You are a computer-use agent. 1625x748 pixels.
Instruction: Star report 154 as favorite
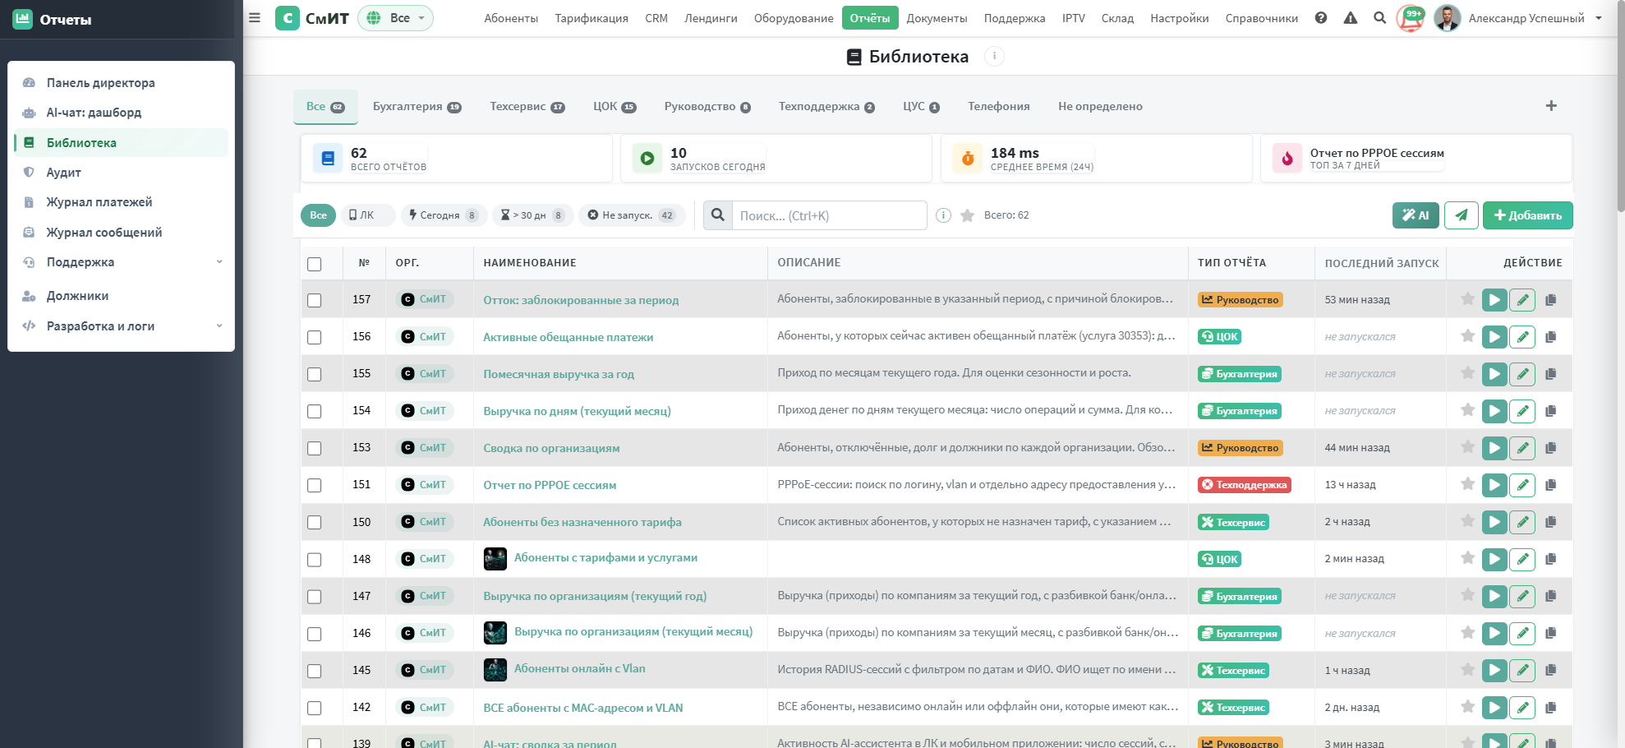point(1467,410)
